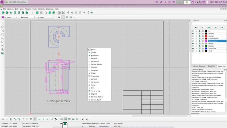Enable Snap on Grid icon
Viewport: 227px width, 128px height.
(x=11, y=119)
